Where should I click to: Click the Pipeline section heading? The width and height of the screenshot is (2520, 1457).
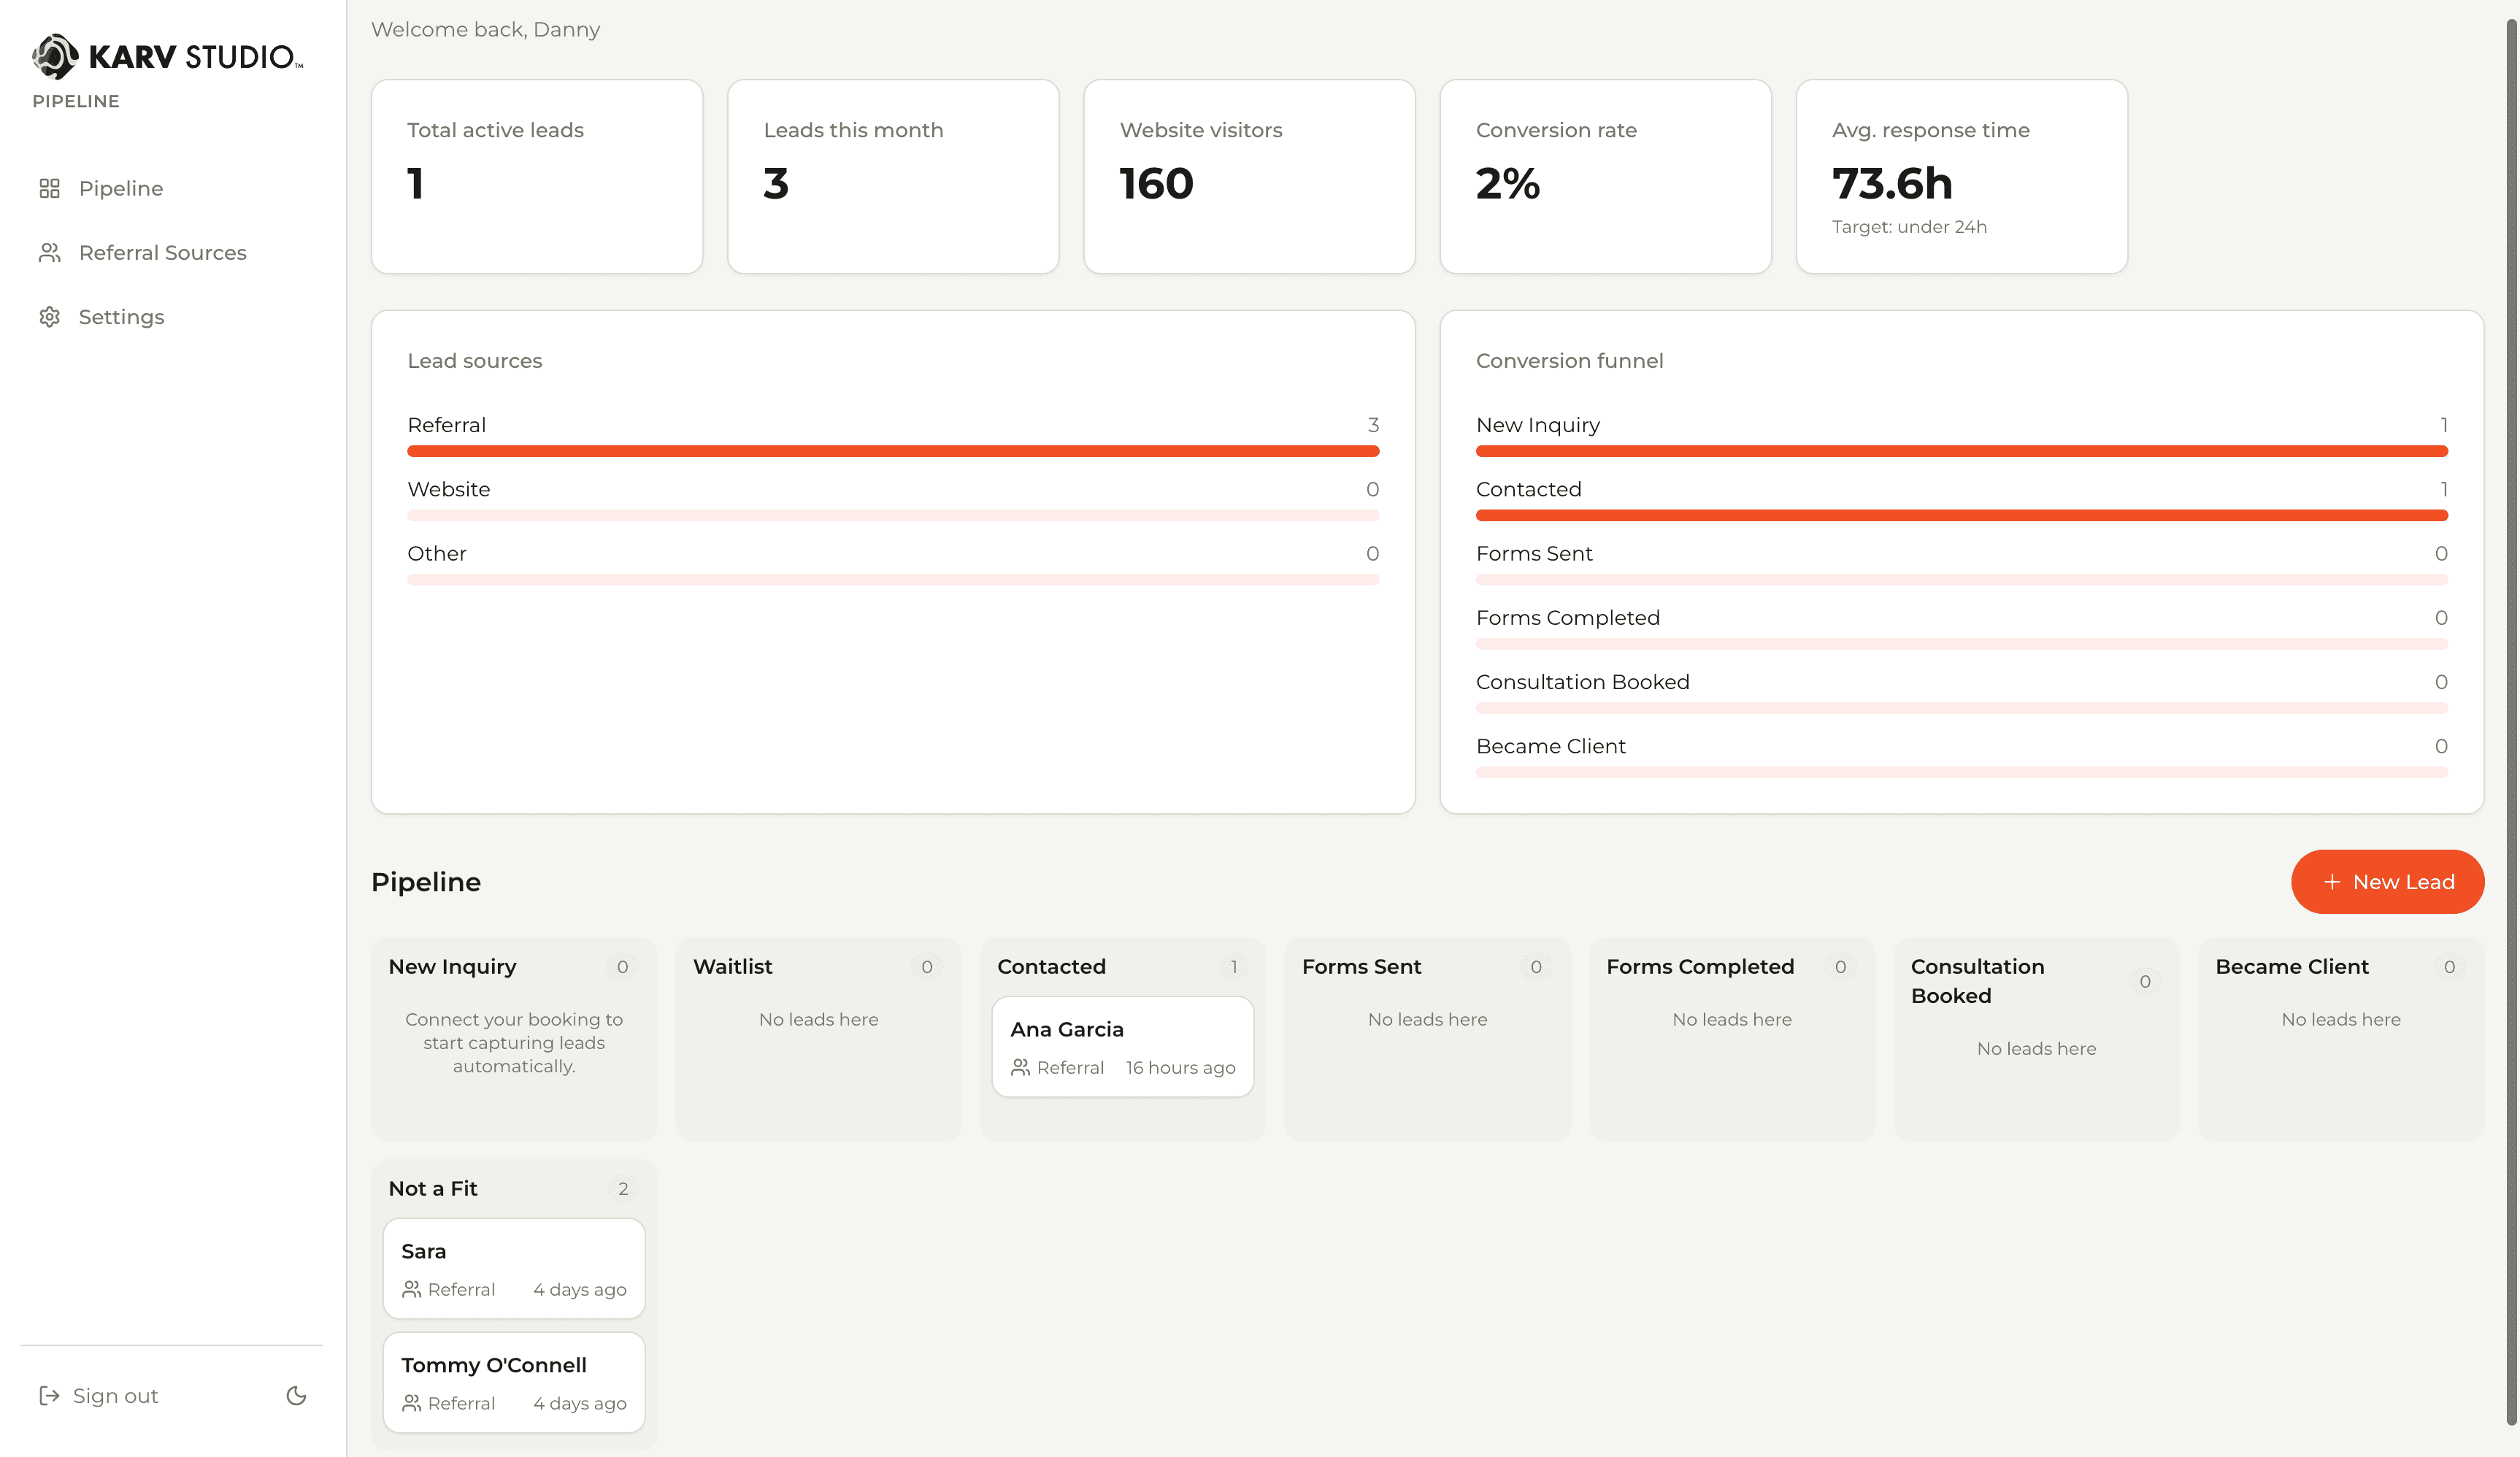coord(426,881)
